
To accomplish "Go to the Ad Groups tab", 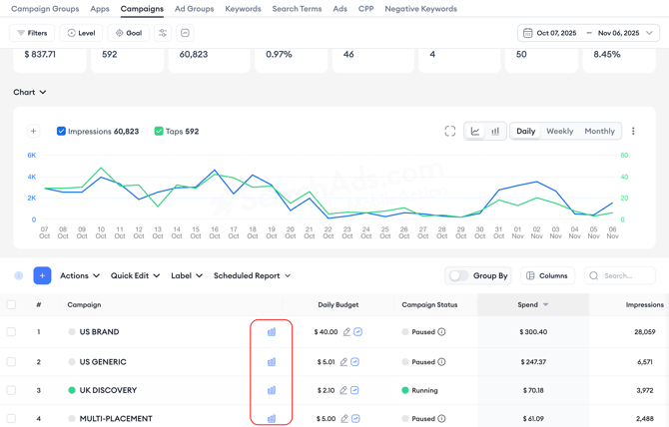I will coord(194,9).
